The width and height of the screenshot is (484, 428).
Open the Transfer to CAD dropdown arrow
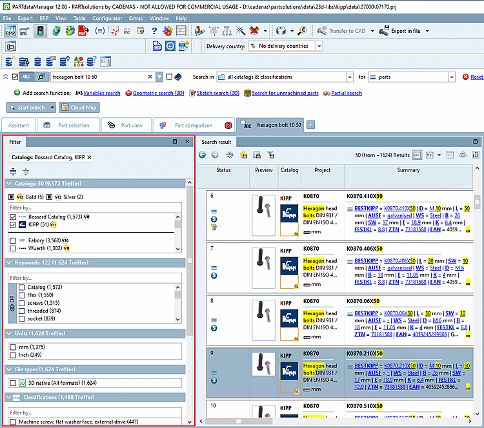tap(372, 31)
